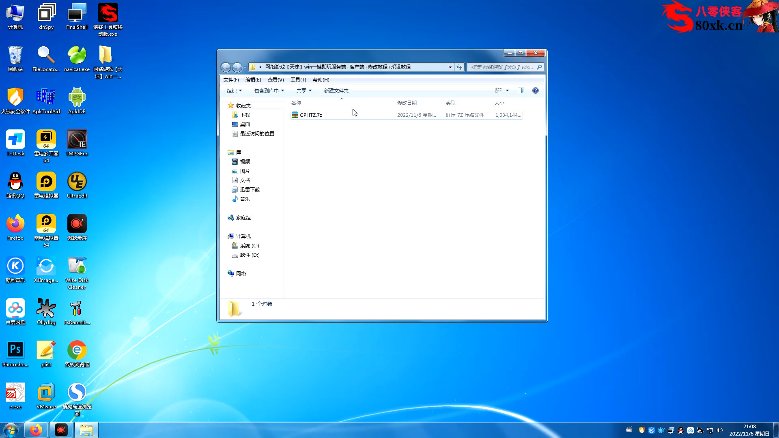Click 包含到库中 include in library button
Viewport: 779px width, 438px height.
267,90
